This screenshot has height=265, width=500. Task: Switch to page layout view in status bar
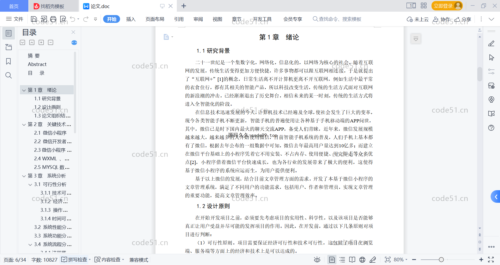(332, 260)
